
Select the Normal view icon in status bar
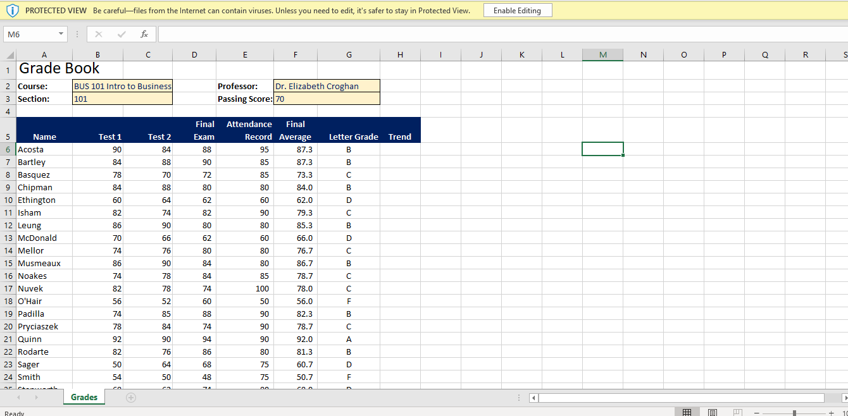coord(687,412)
